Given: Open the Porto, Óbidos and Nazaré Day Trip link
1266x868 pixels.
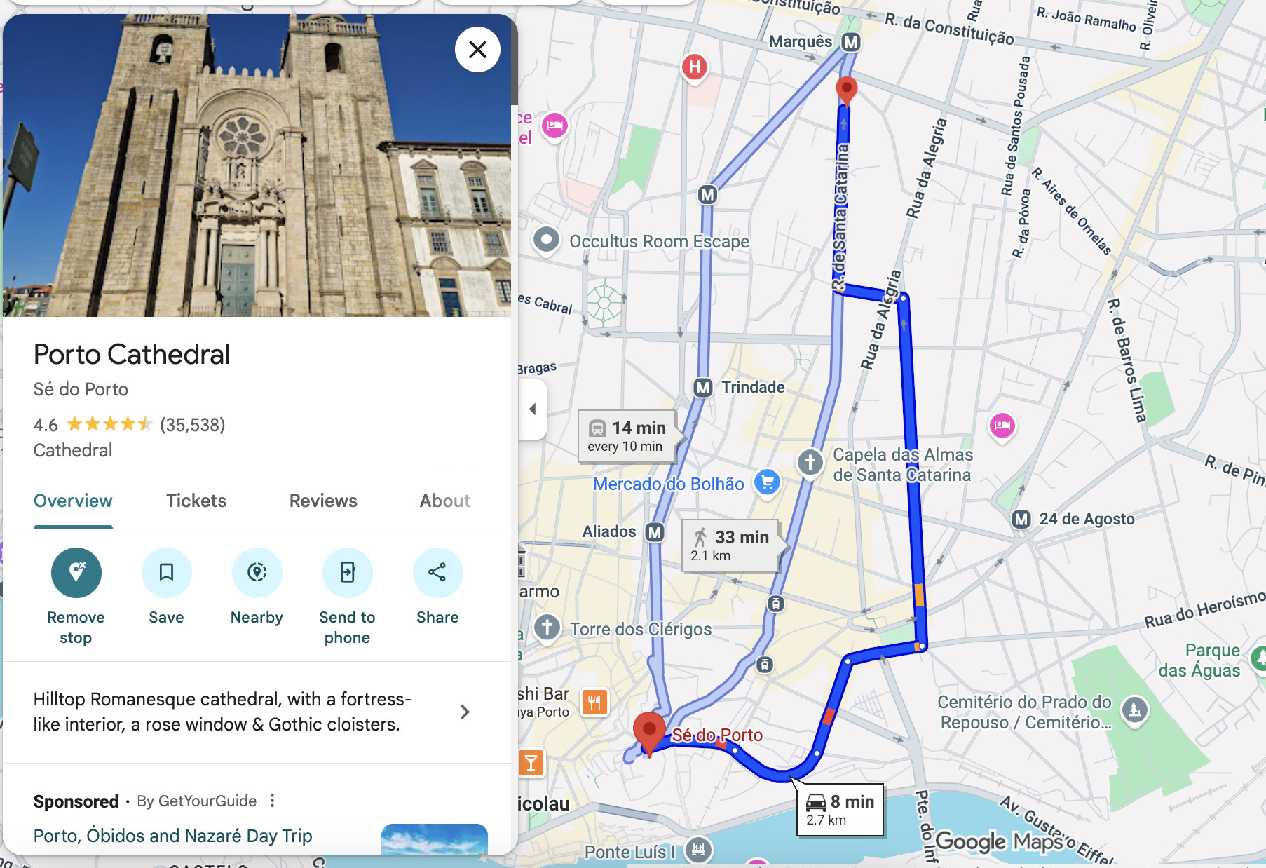Looking at the screenshot, I should point(173,836).
